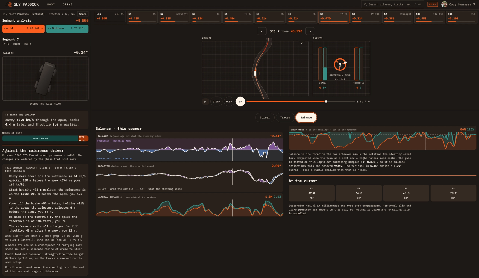The height and width of the screenshot is (278, 479).
Task: Click the FR wheel card showing 16.0
Action: pyautogui.click(x=359, y=193)
